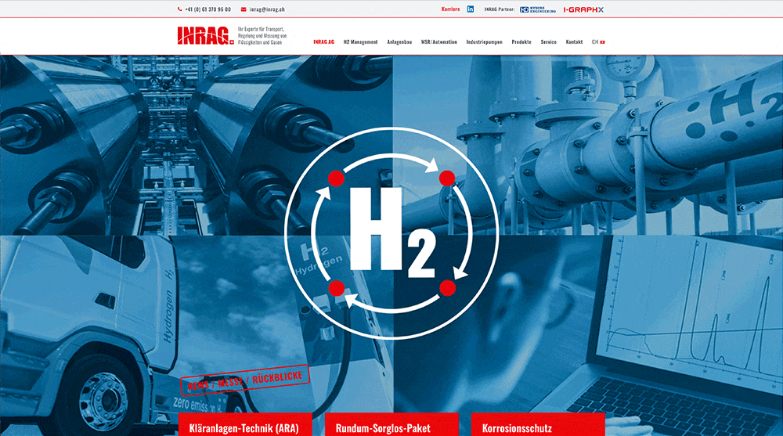Click the LinkedIn icon in top bar
Screen dimensions: 783x436
(x=471, y=9)
